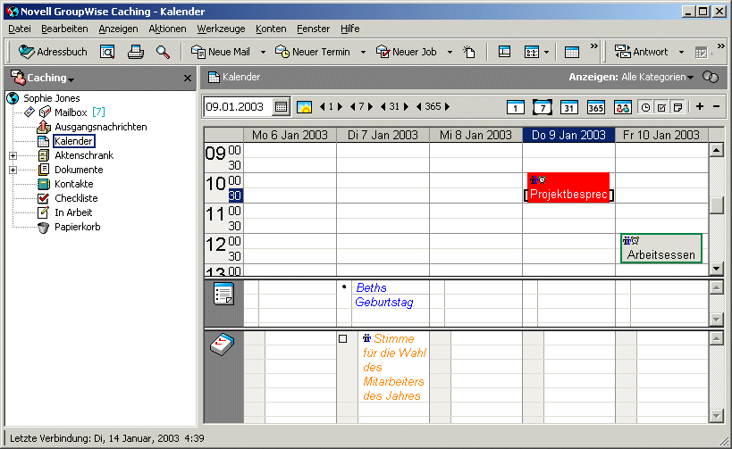The height and width of the screenshot is (449, 732).
Task: Open the Caching mode dropdown
Action: pos(71,79)
